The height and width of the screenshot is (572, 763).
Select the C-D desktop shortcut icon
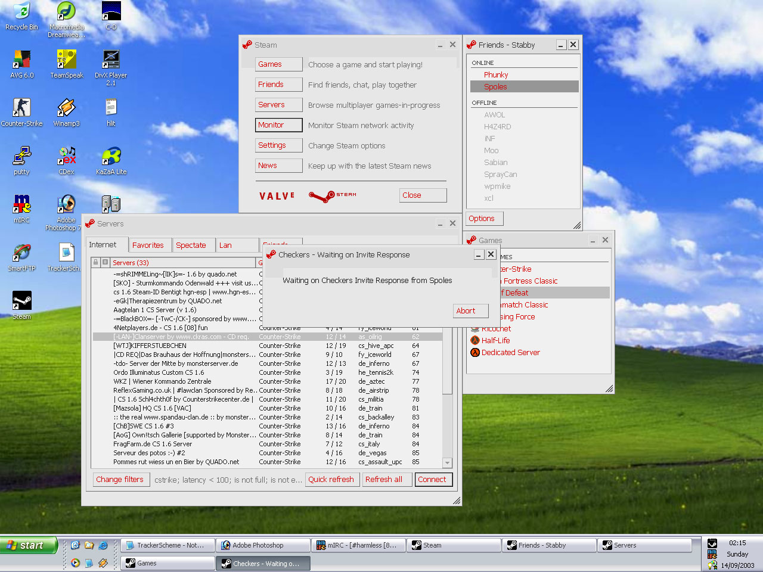(111, 16)
